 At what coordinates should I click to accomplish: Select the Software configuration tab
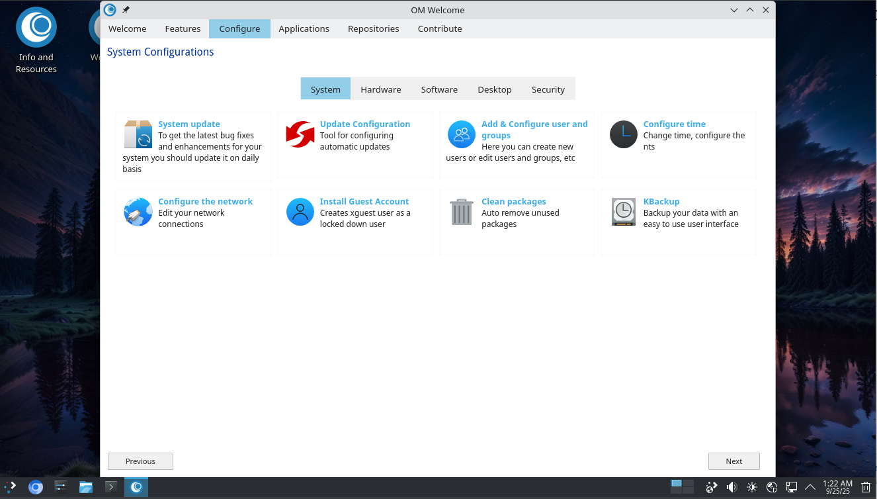pos(439,89)
